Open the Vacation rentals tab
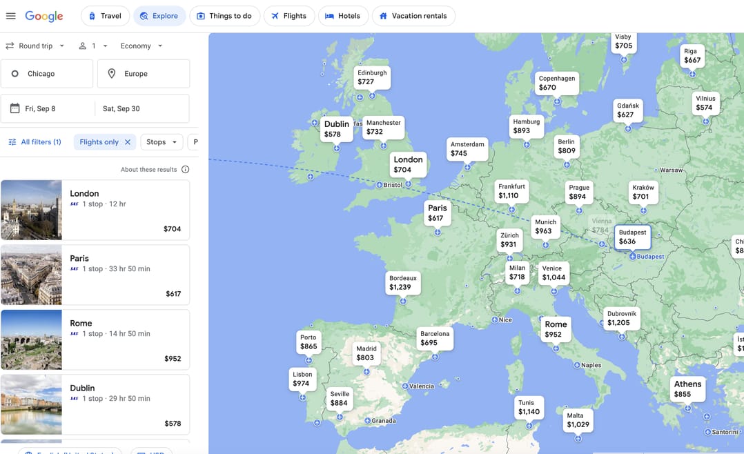The height and width of the screenshot is (454, 744). tap(413, 16)
